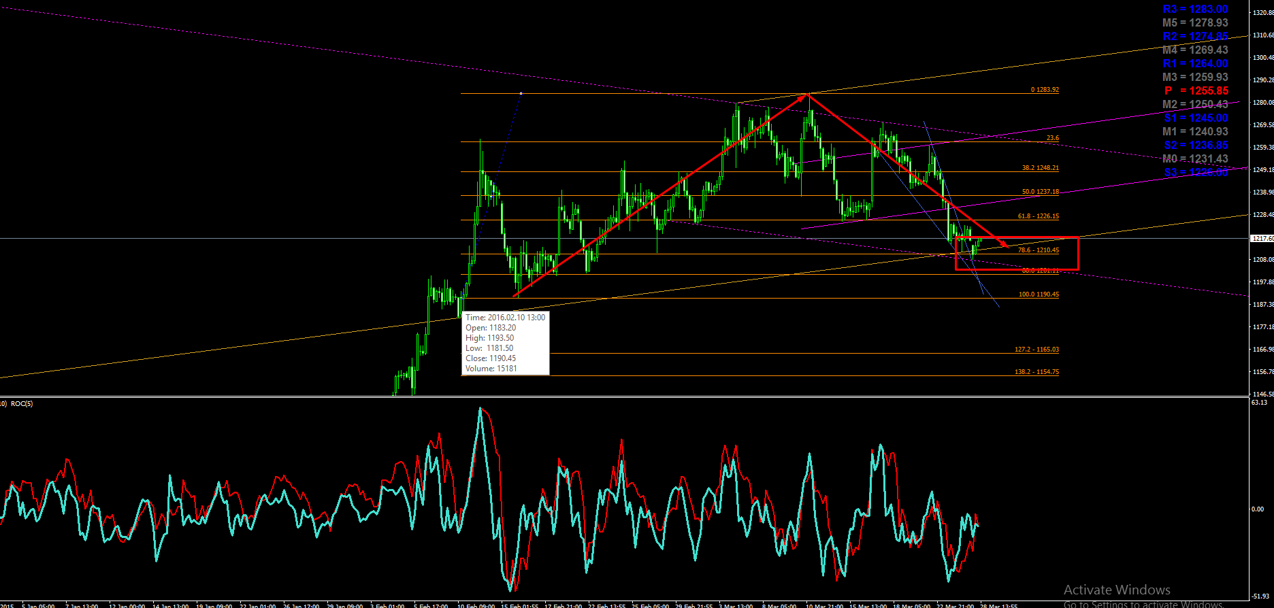Click the tooltip High: 1193.50 line
Screen dimensions: 1274x608
(490, 338)
